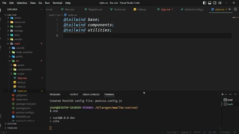Toggle the primary side bar layout icon
The width and height of the screenshot is (239, 134).
[x=205, y=3]
